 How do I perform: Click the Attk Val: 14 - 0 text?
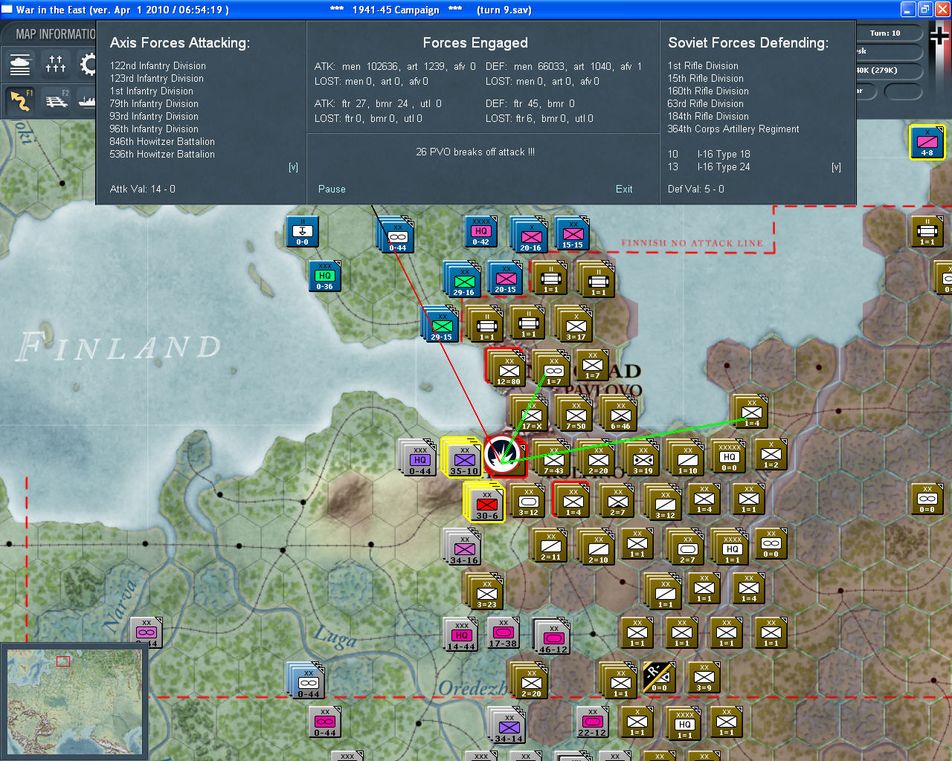pyautogui.click(x=143, y=189)
